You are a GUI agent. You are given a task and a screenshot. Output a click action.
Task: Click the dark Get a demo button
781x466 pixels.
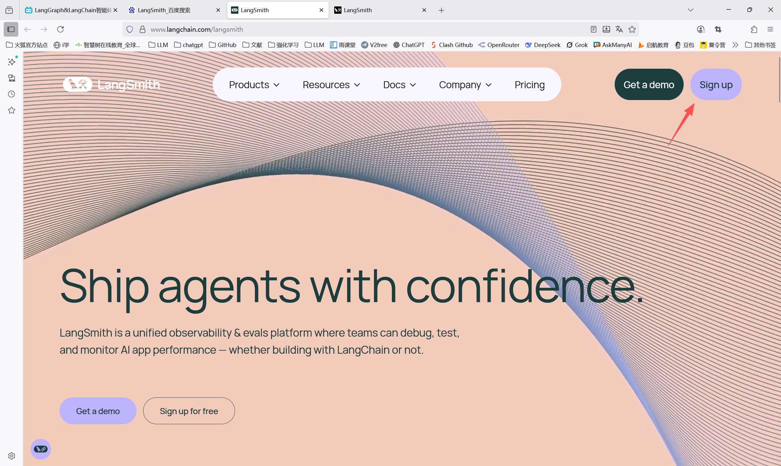[x=649, y=85]
